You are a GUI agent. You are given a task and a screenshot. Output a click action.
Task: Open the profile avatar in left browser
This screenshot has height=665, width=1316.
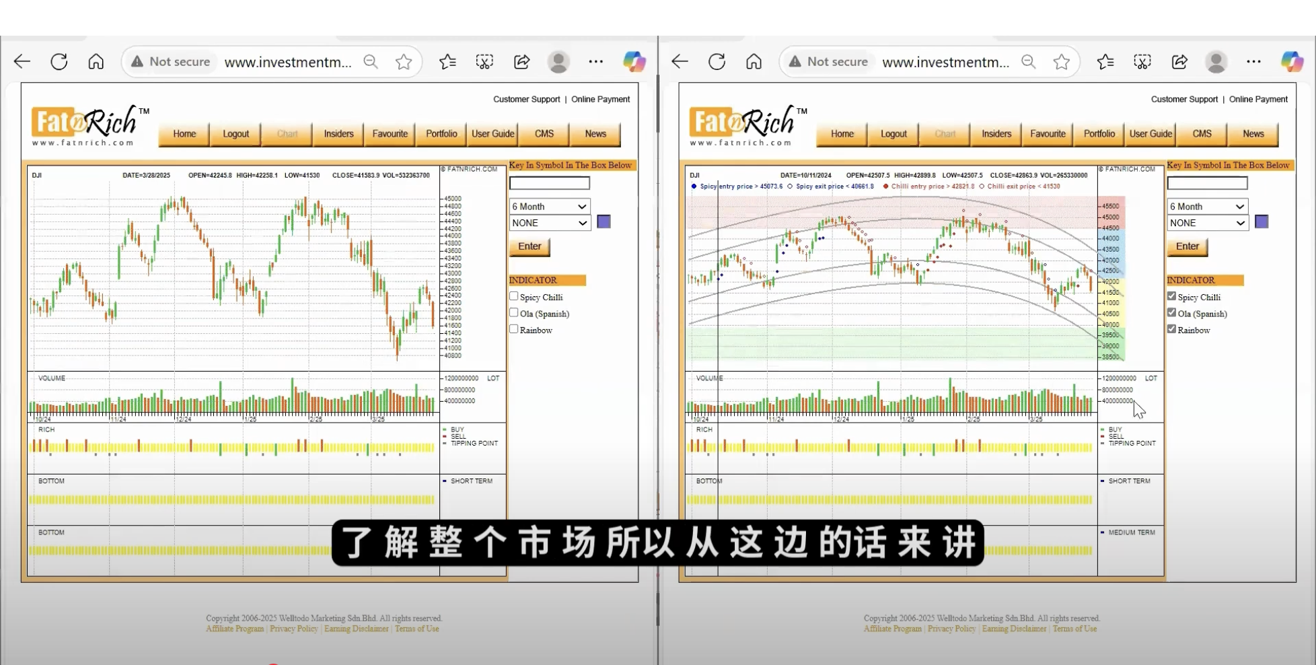[x=558, y=62]
